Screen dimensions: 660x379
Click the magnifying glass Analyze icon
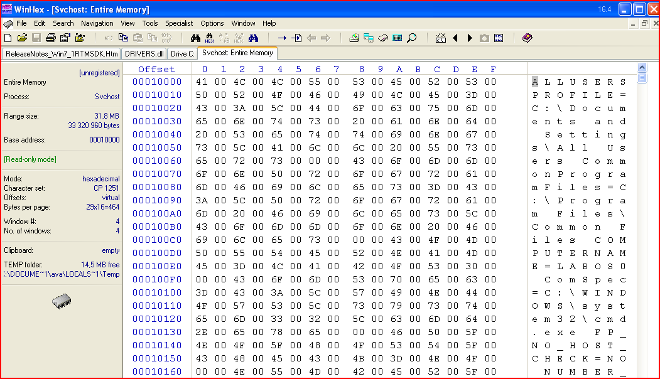tap(412, 38)
